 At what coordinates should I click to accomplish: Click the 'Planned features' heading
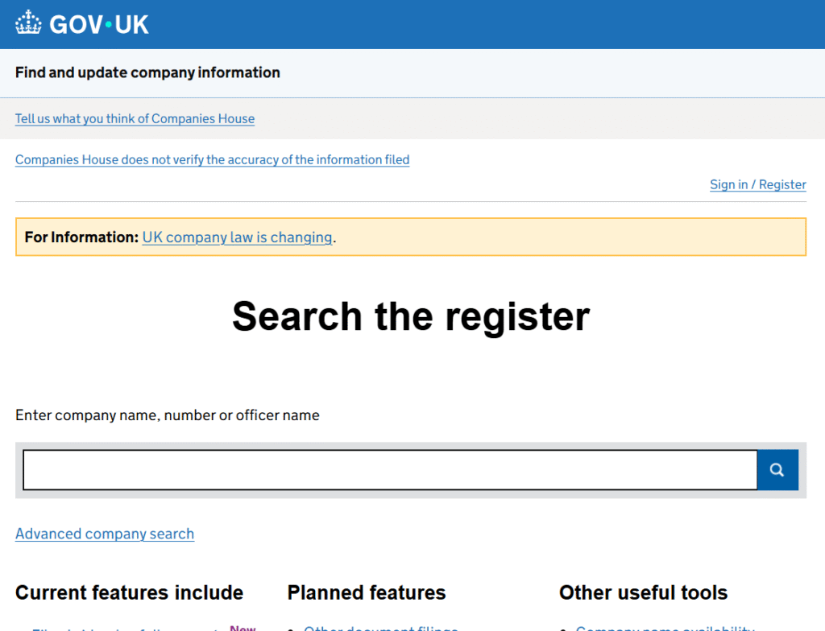point(367,593)
